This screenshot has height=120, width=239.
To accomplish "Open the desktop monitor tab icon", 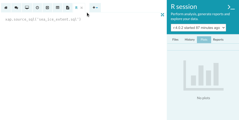I will click(27, 8).
